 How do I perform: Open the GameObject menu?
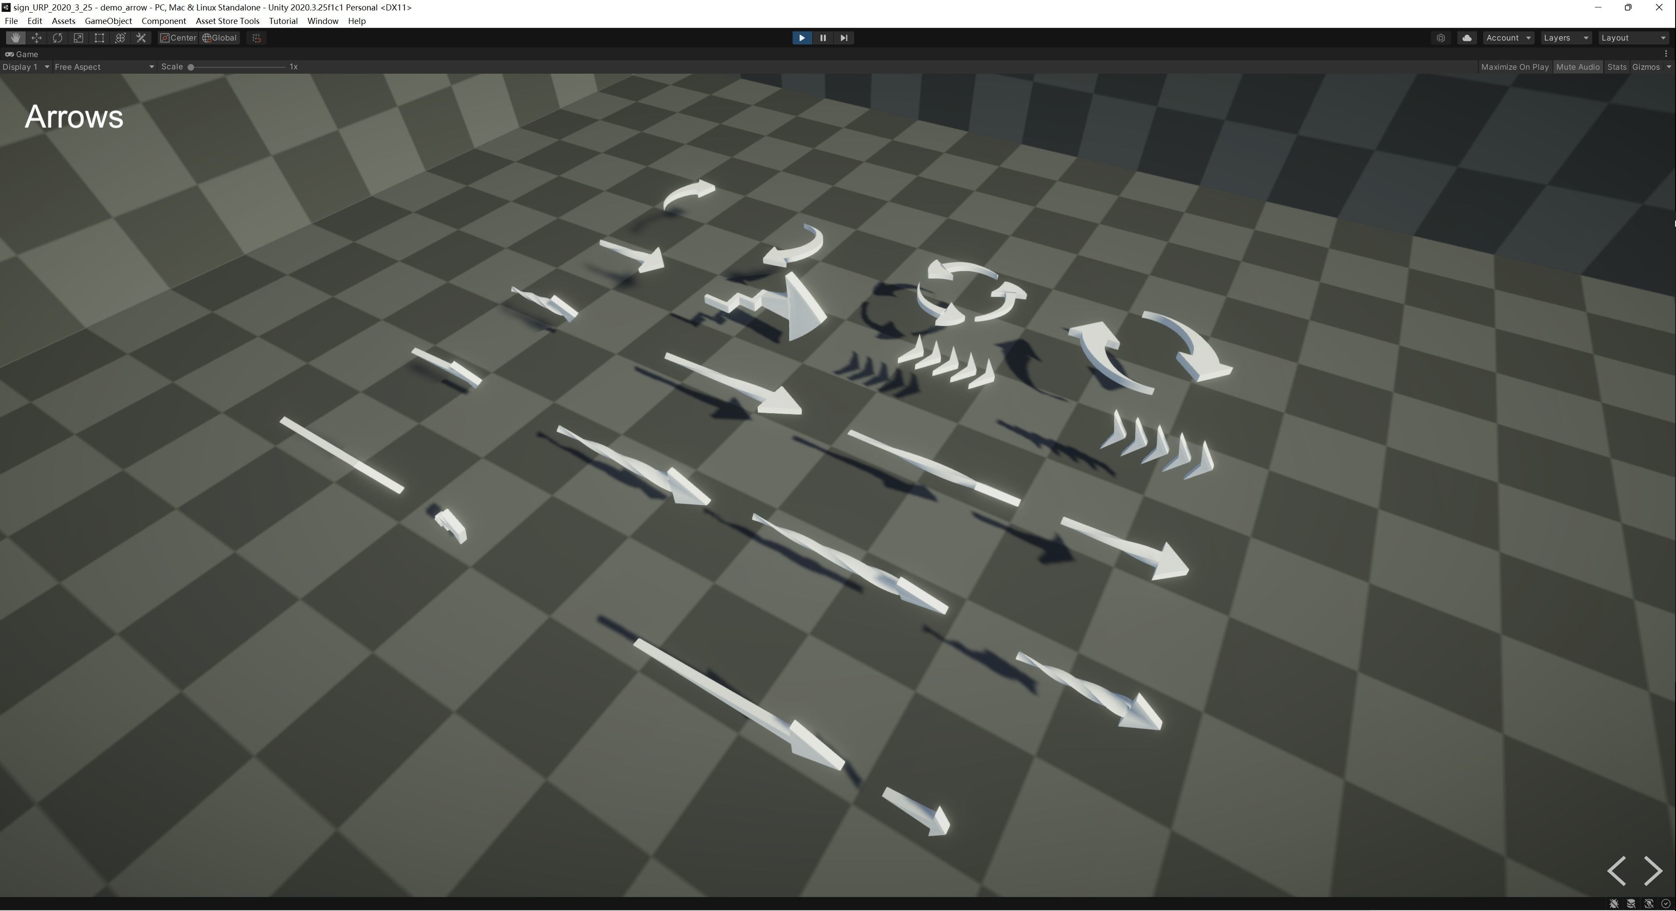108,21
